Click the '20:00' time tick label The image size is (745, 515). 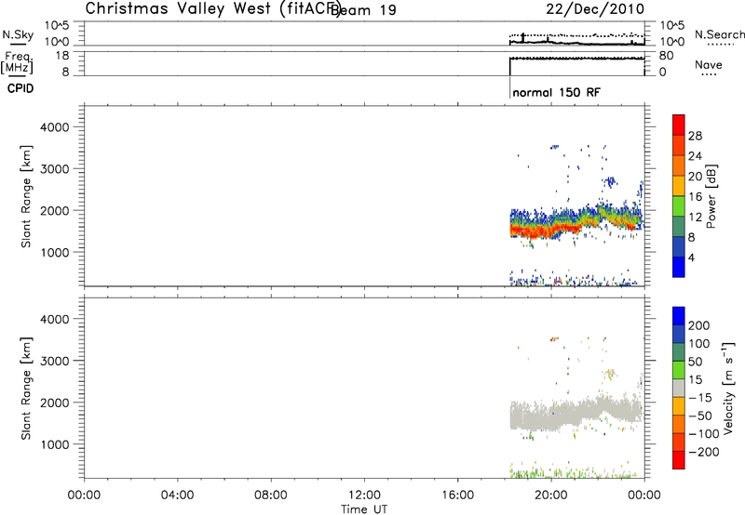click(x=550, y=495)
